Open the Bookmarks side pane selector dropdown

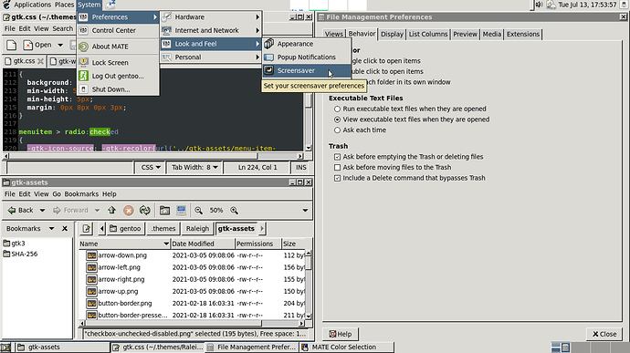tap(51, 229)
